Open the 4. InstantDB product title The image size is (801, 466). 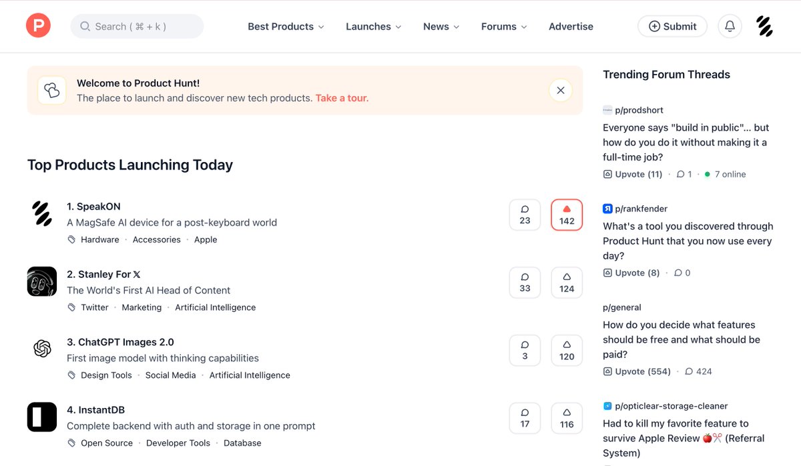95,410
